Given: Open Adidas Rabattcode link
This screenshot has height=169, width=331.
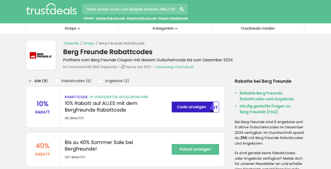Looking at the screenshot, I should (110, 18).
